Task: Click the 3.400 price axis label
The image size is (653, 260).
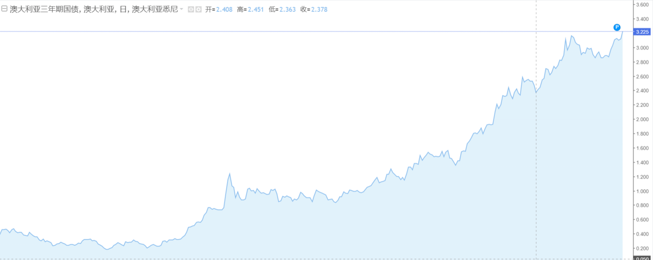Action: pyautogui.click(x=642, y=19)
